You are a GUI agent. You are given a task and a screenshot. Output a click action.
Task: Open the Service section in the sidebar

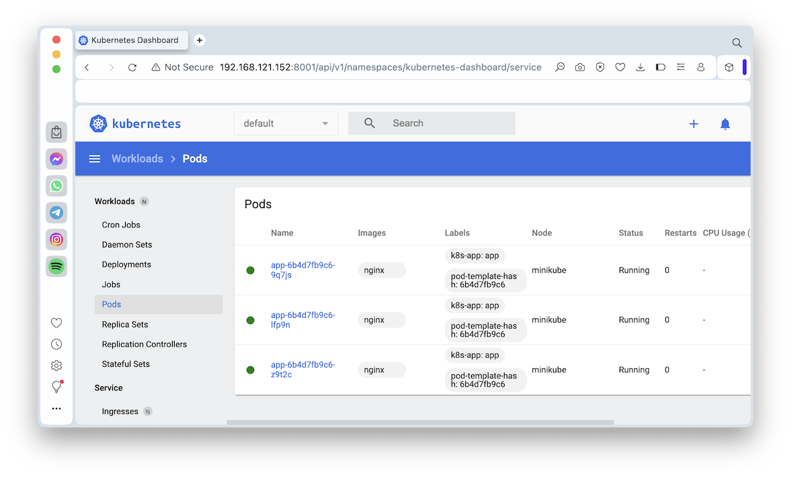pyautogui.click(x=108, y=388)
